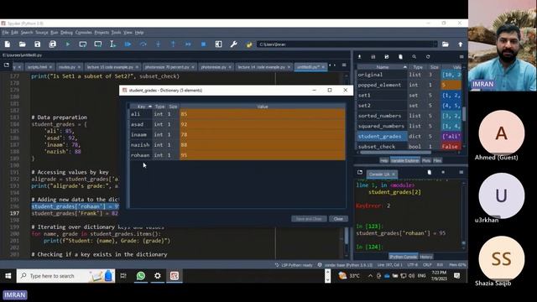Click the New file icon in Spyder toolbar

(8, 44)
